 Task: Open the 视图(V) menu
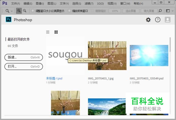112,4
